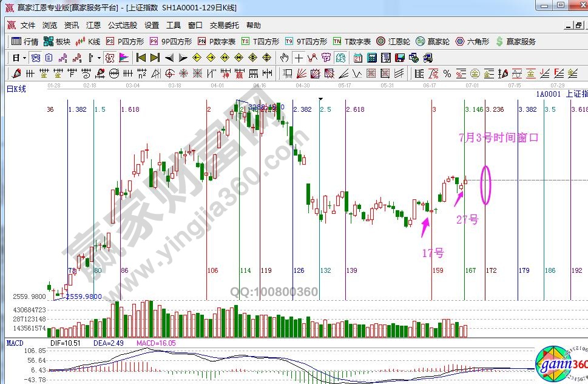
Task: Open the 六角形 hexagon chart tool
Action: click(x=475, y=42)
